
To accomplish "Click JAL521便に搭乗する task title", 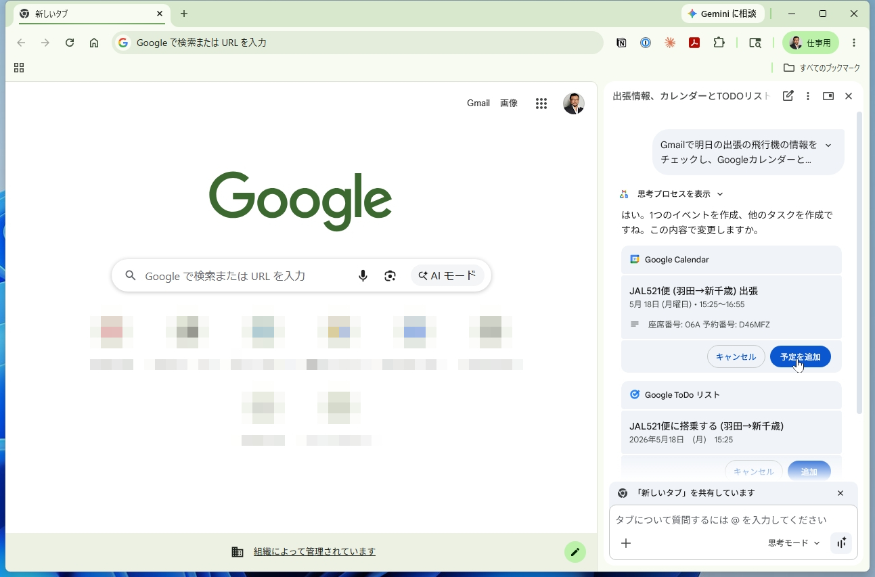I will (706, 427).
